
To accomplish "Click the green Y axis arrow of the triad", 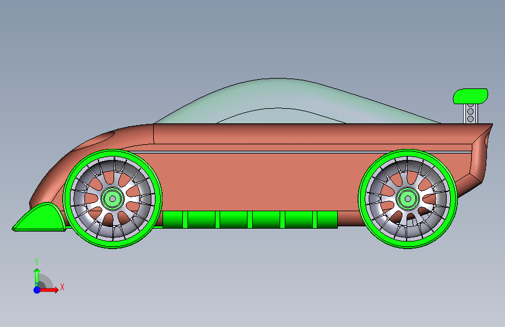I will click(37, 277).
